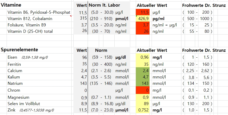Image resolution: width=228 pixels, height=115 pixels.
Task: Click the Vitamin B6, Pyridoxal-5-Phosphat label cell
Action: pos(39,12)
